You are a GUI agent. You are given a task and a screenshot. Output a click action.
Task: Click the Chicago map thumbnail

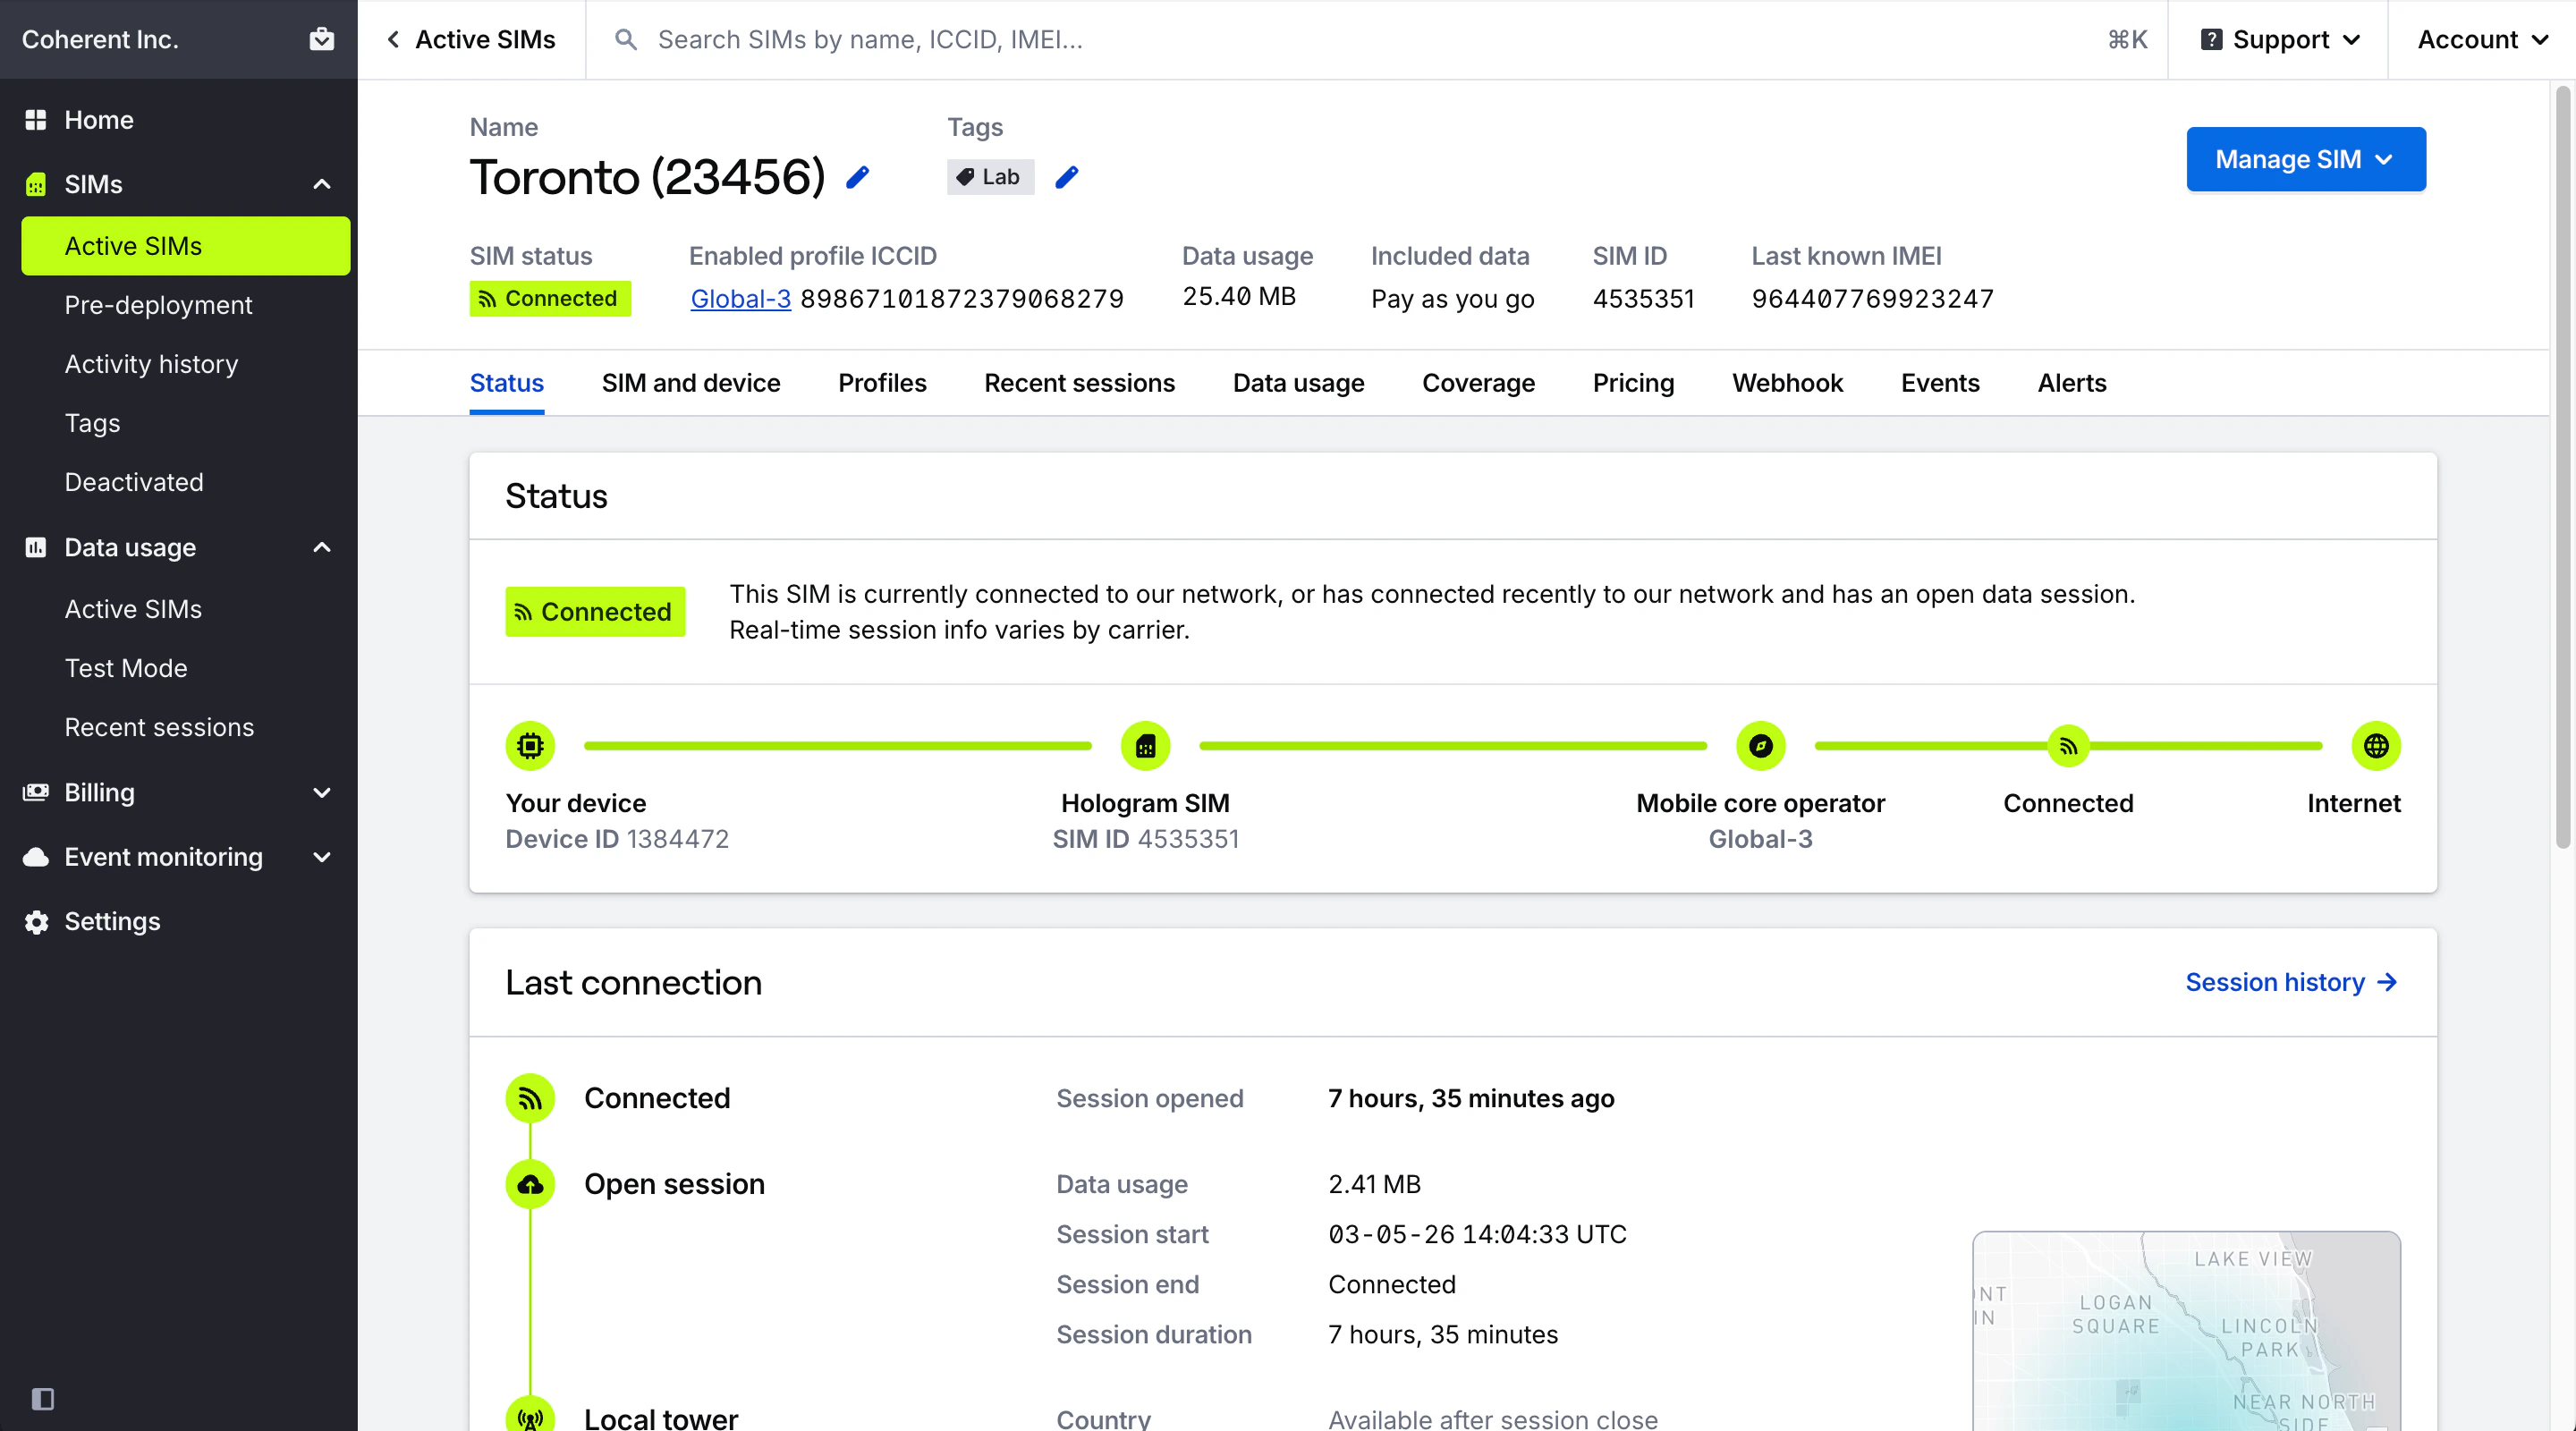click(x=2186, y=1331)
